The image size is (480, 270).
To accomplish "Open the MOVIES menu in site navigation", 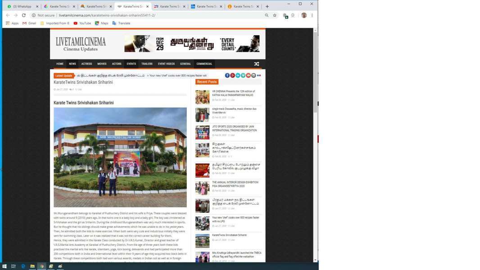I will point(102,64).
